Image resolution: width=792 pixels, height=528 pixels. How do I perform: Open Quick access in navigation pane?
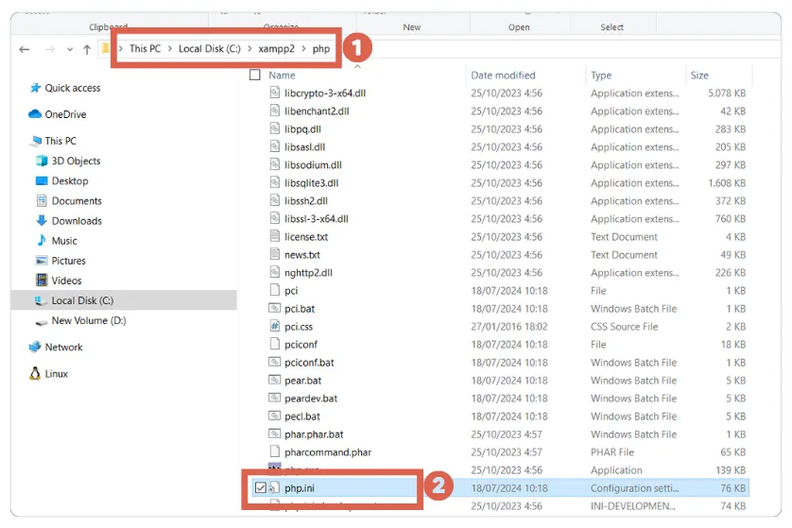pyautogui.click(x=73, y=88)
